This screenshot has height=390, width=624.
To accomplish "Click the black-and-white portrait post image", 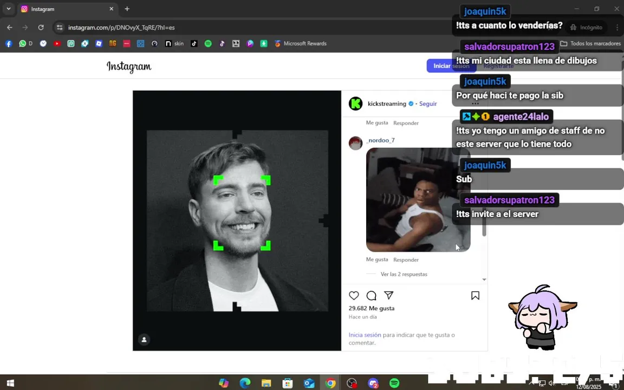I will (x=237, y=220).
